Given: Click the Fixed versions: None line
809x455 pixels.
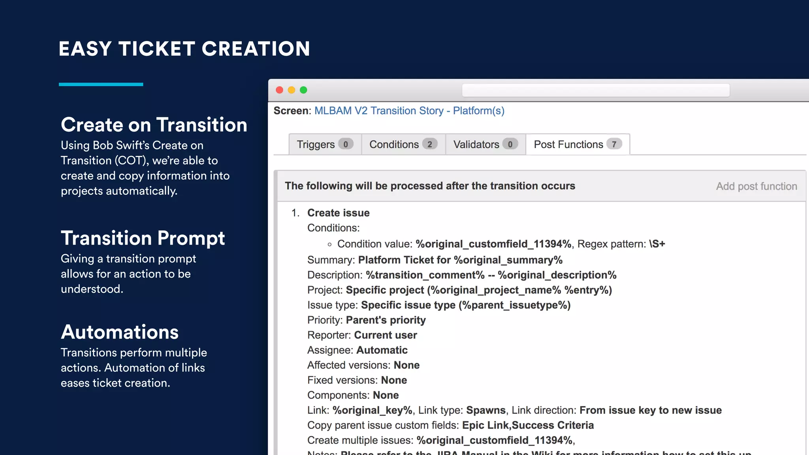Looking at the screenshot, I should pos(357,380).
